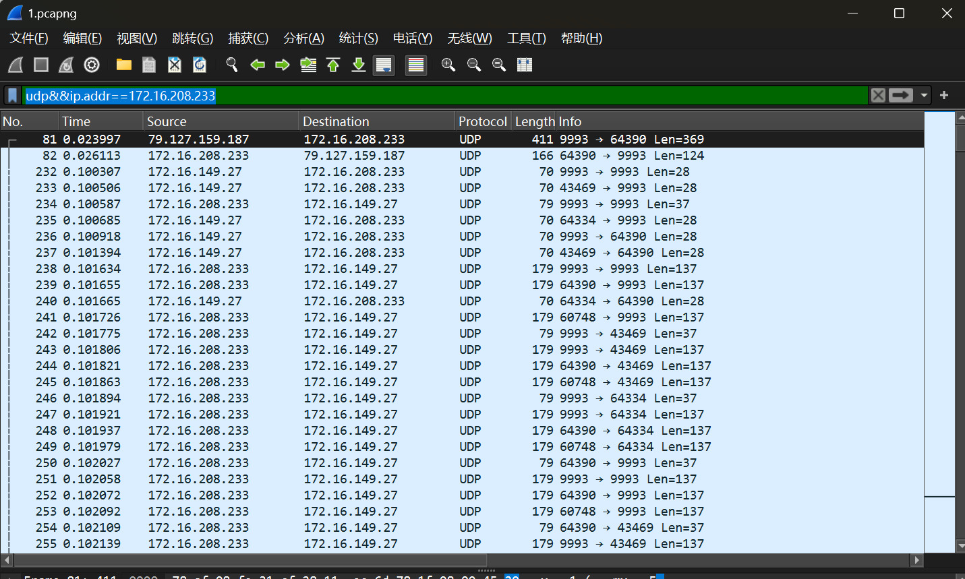Reset text to normal size
Viewport: 965px width, 579px height.
pyautogui.click(x=499, y=65)
